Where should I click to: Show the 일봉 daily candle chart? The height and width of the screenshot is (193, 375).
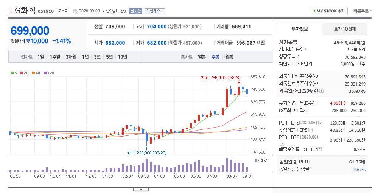[202, 57]
